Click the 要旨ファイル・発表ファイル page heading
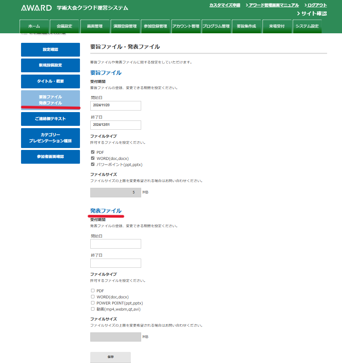Image resolution: width=342 pixels, height=363 pixels. tap(125, 47)
